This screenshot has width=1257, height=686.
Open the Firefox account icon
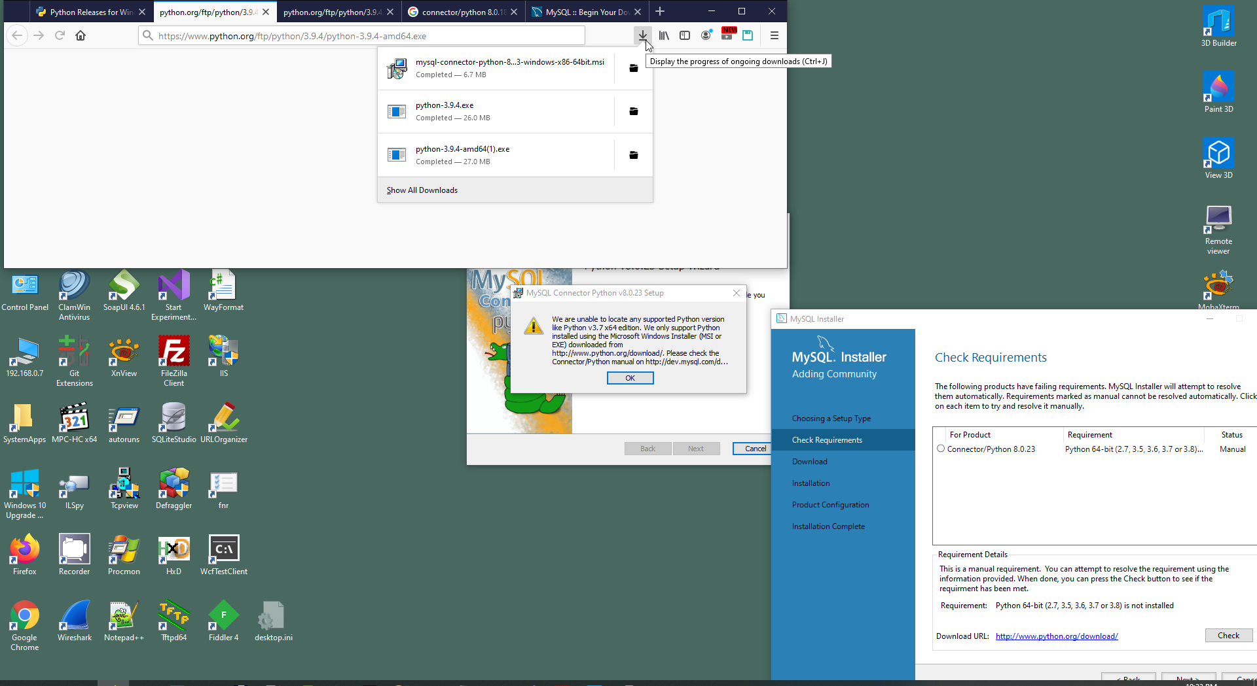(706, 35)
